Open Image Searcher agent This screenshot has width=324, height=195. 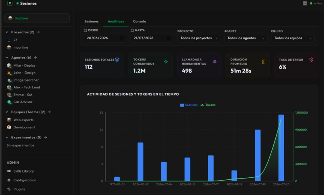(26, 80)
